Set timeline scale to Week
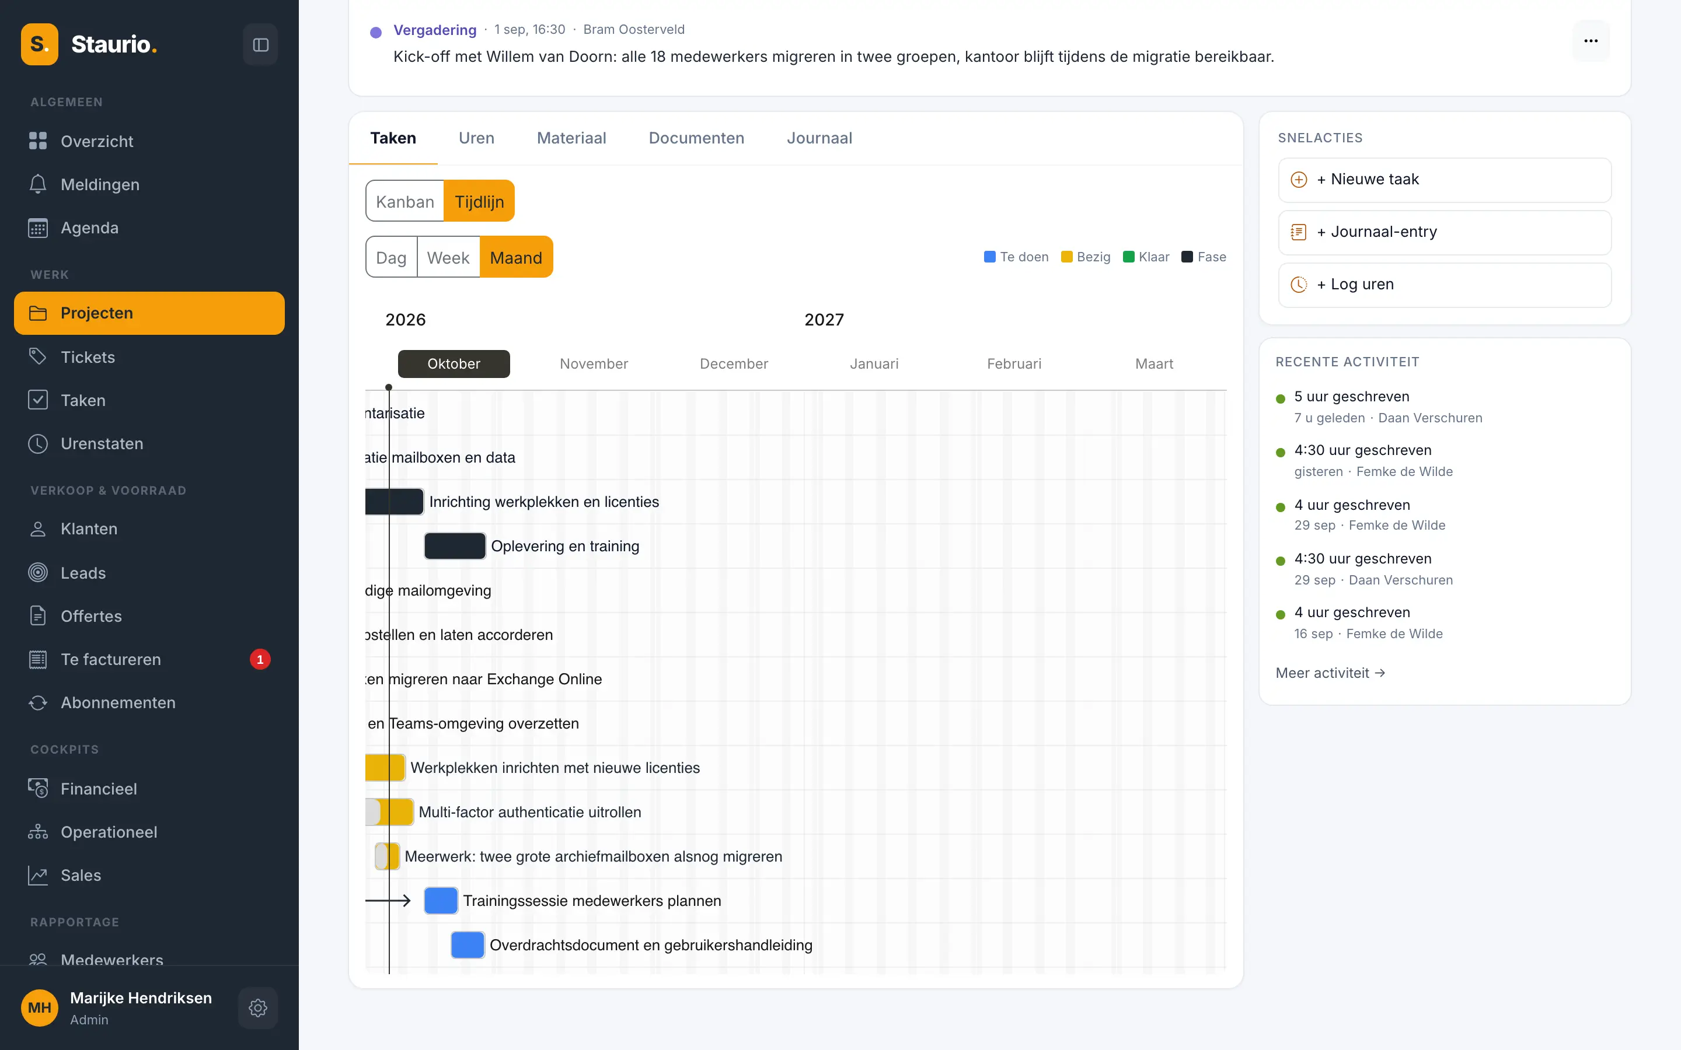1681x1050 pixels. point(448,258)
